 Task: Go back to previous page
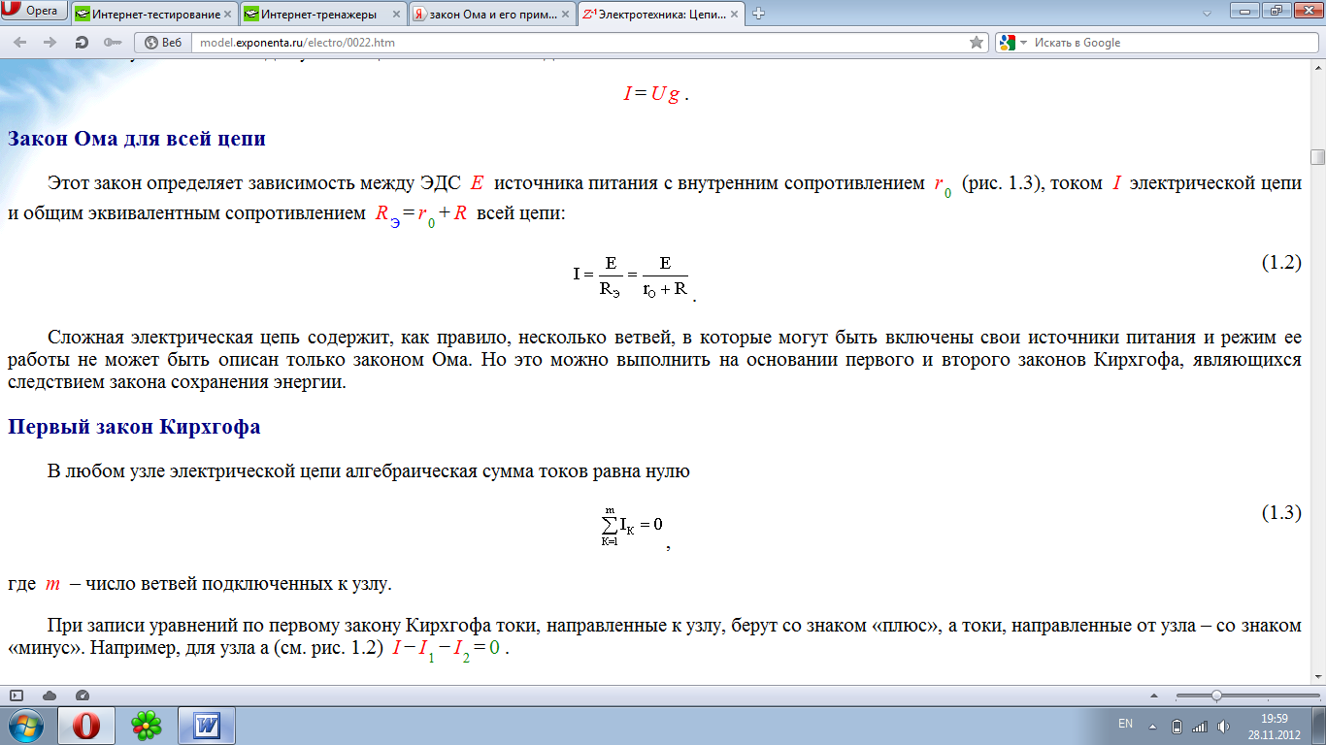pyautogui.click(x=20, y=43)
